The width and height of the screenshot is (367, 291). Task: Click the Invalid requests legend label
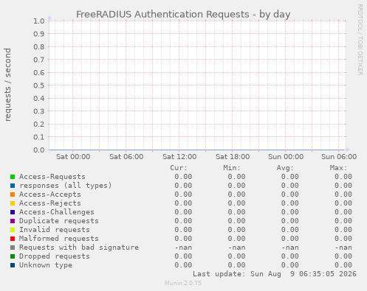(55, 230)
